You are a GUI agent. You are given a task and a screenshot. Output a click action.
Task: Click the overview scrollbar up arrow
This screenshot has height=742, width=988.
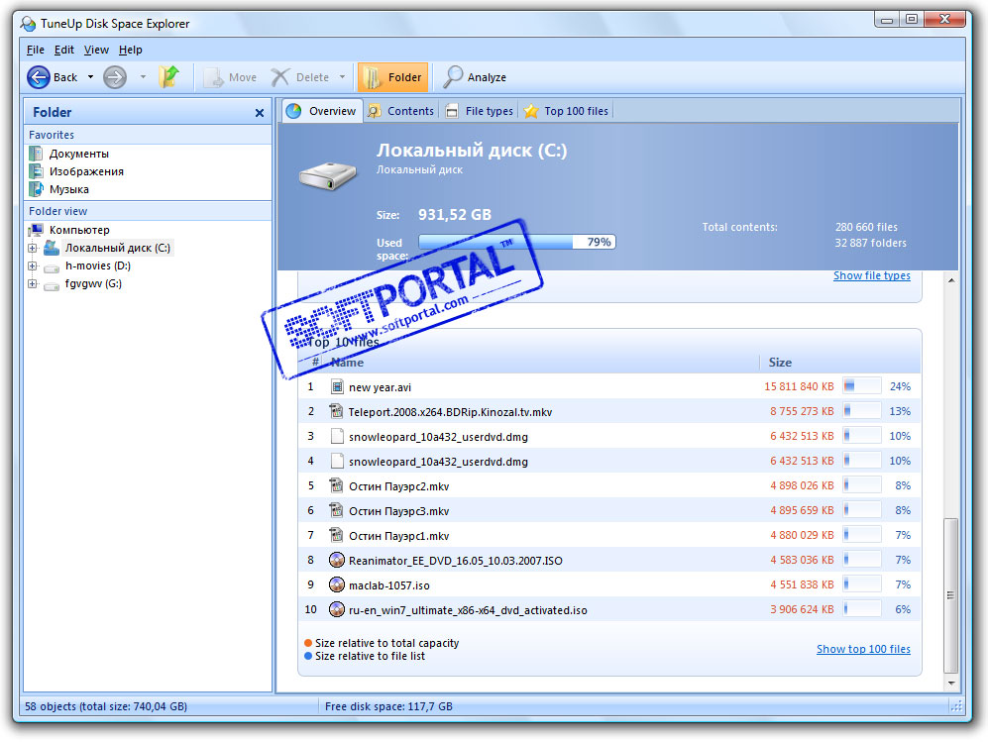pos(950,280)
